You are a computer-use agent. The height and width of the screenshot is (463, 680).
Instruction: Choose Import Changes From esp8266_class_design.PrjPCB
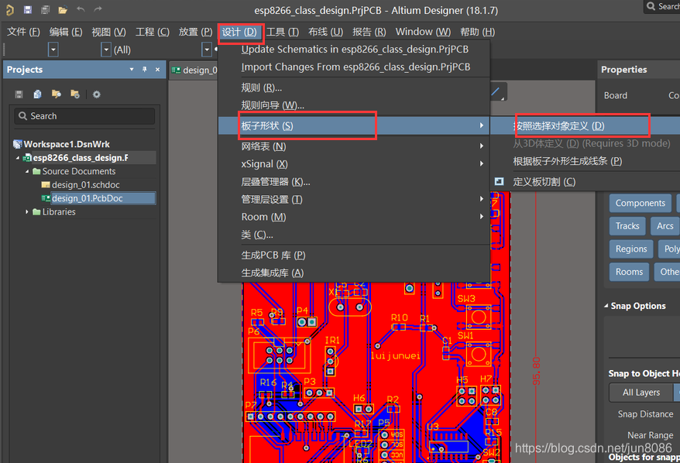coord(354,67)
